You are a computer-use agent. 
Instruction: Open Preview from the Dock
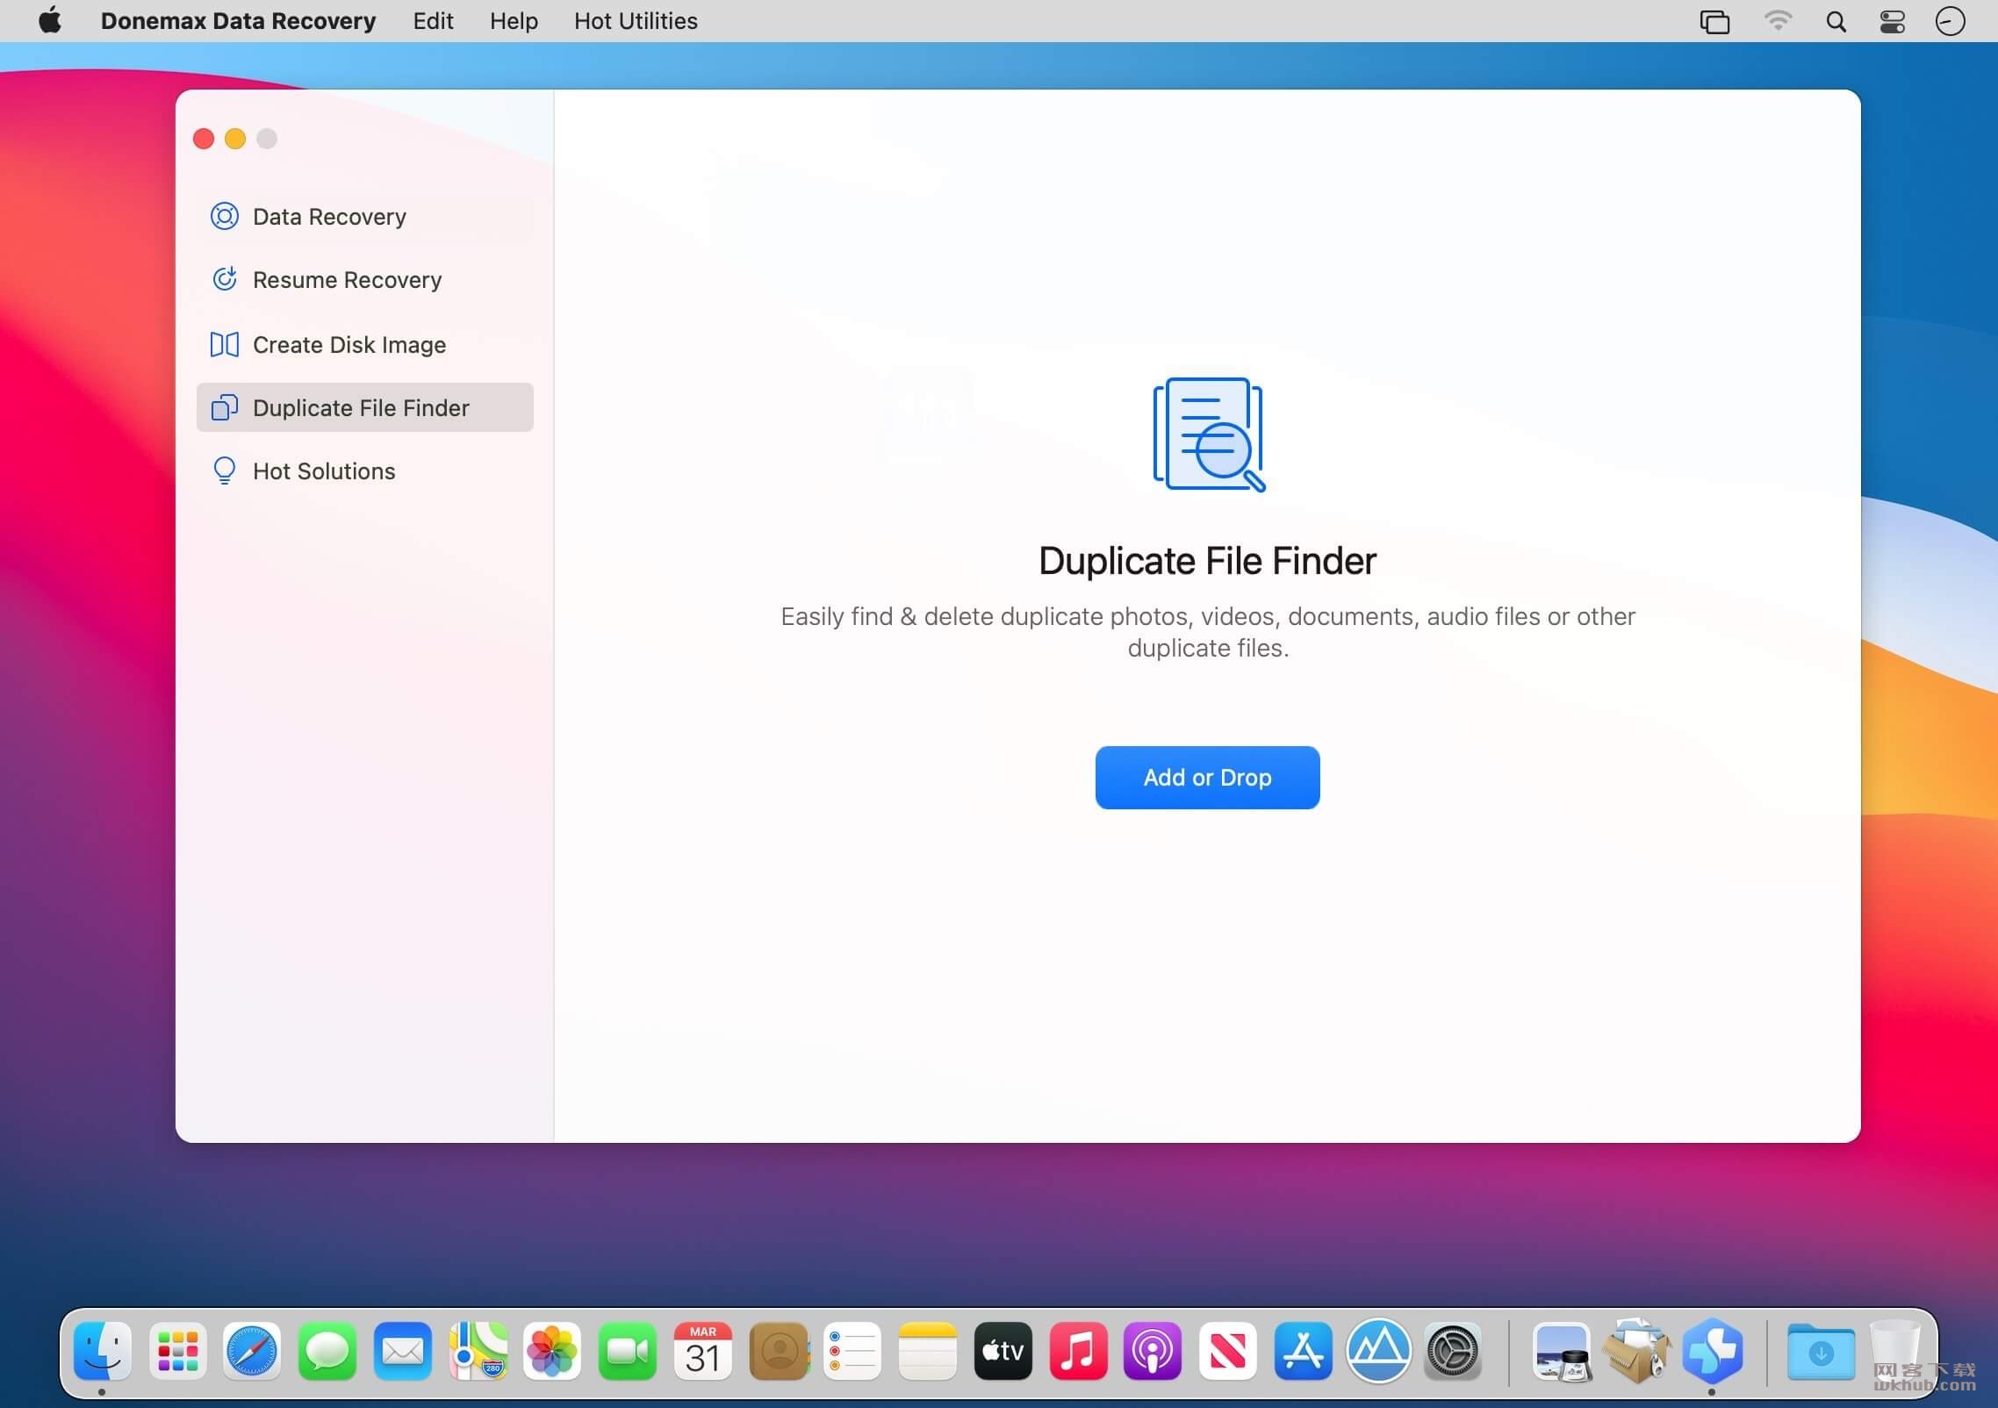1563,1351
